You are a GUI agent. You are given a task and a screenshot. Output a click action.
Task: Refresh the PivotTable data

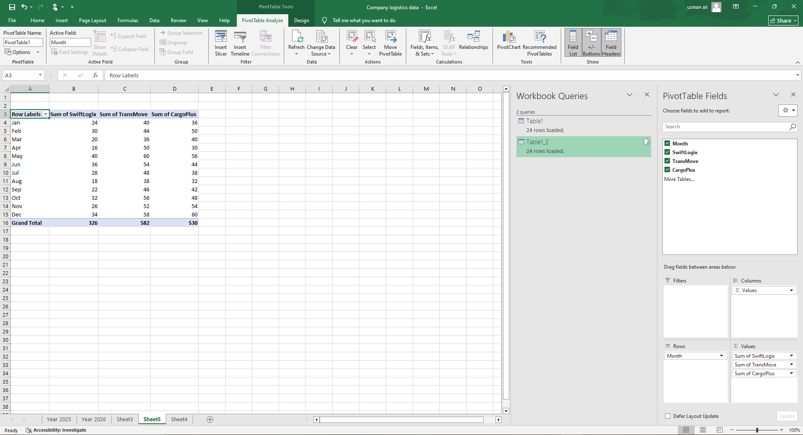click(296, 43)
